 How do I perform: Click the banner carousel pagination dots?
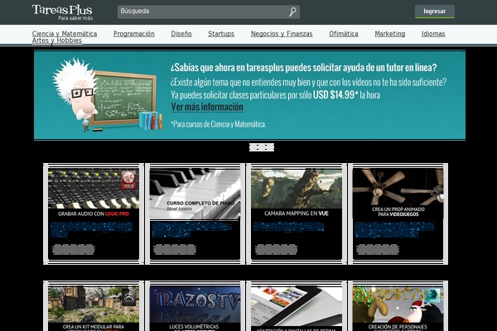[x=262, y=147]
